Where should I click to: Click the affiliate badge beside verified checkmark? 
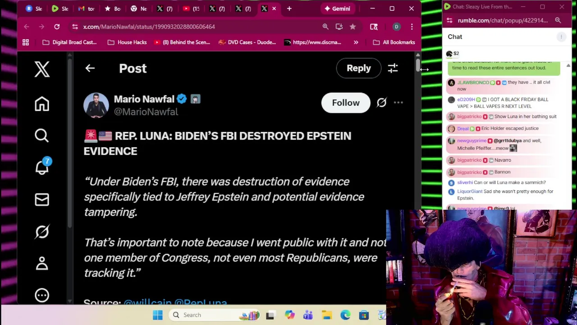(x=195, y=99)
